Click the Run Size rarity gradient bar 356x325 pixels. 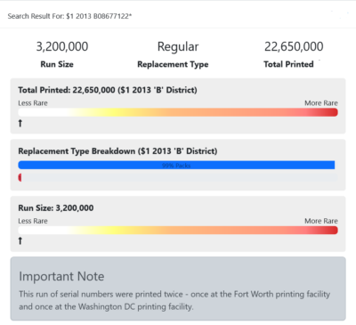pos(178,231)
